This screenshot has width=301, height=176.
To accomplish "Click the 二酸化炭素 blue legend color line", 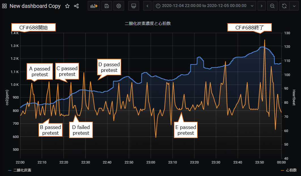I will (10, 170).
